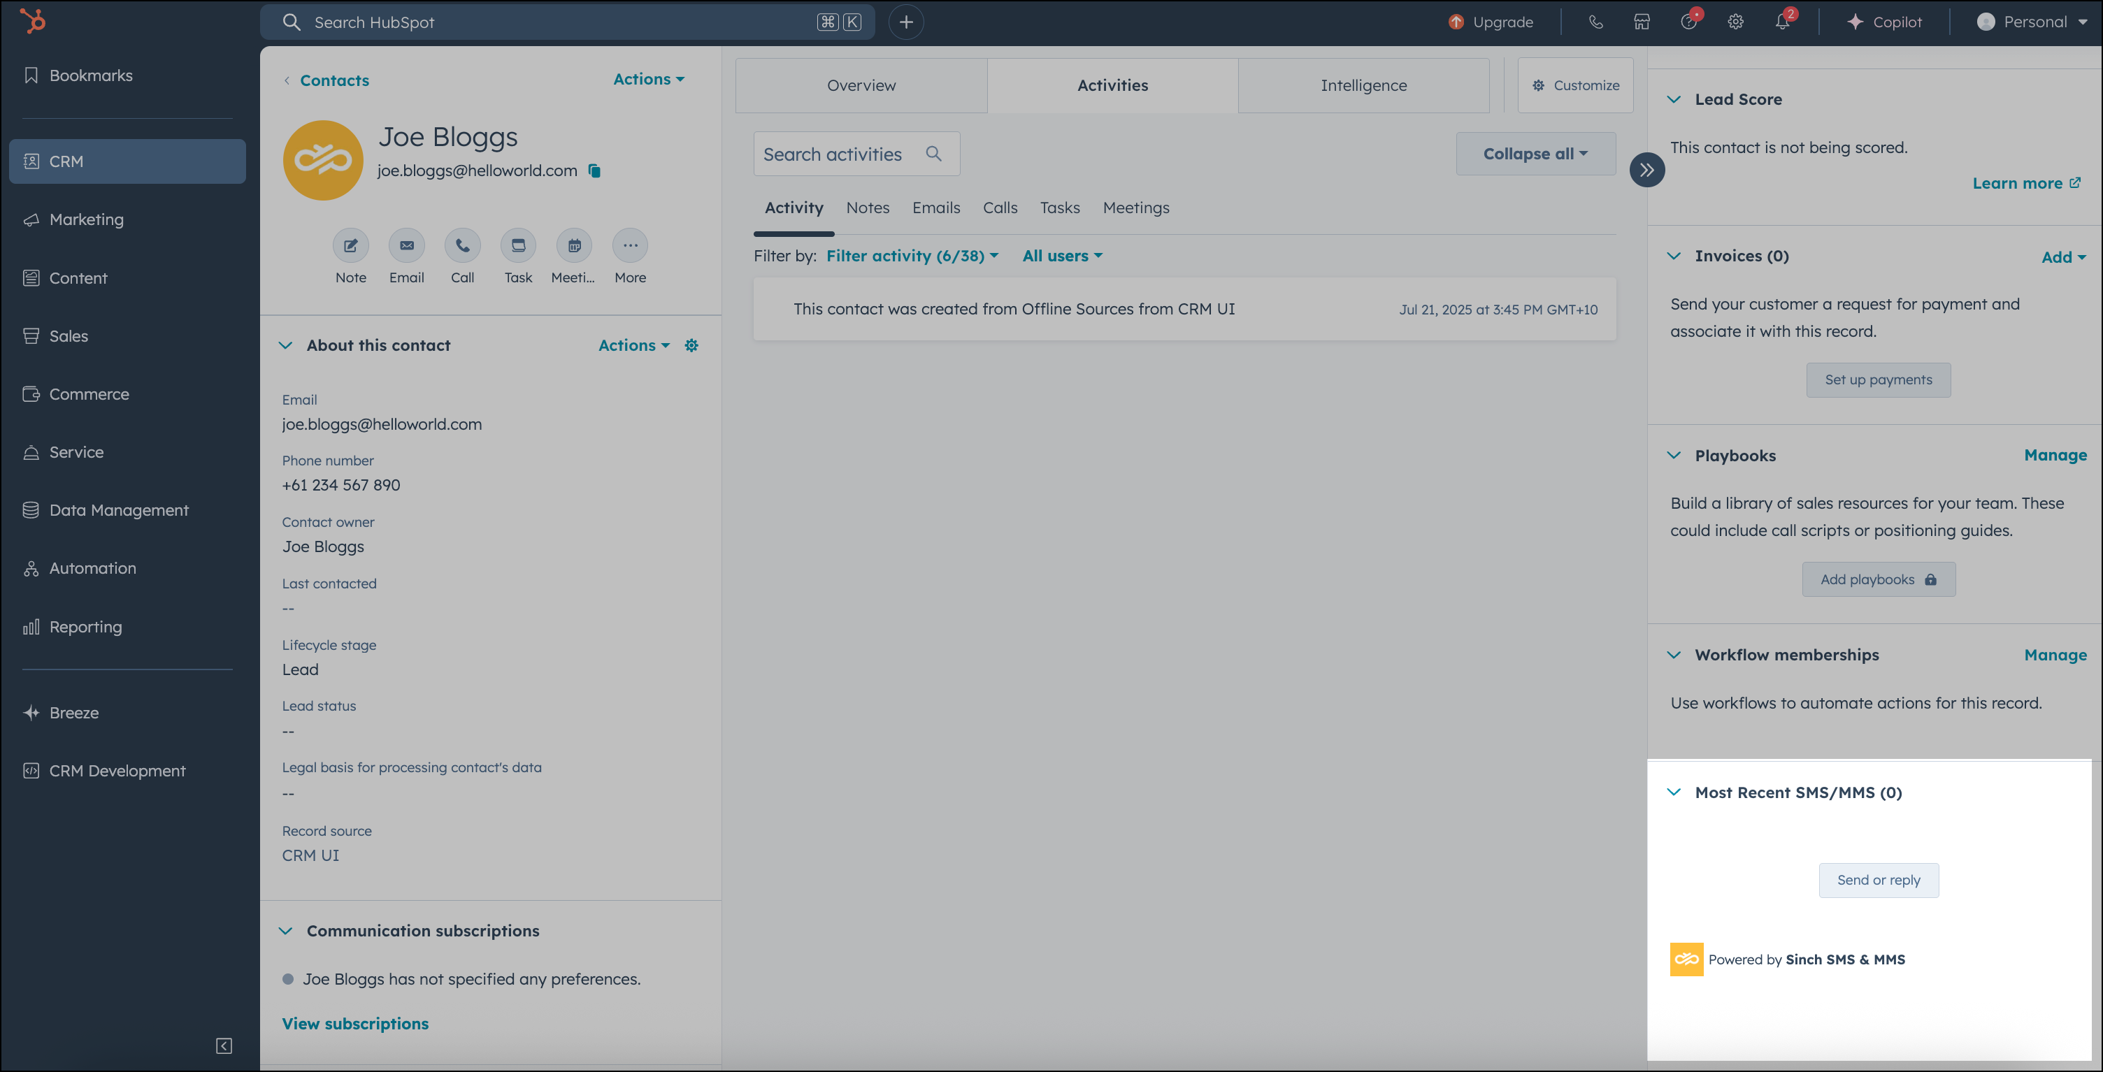Screen dimensions: 2103x1072
Task: Open the Emails activity tab
Action: pos(935,208)
